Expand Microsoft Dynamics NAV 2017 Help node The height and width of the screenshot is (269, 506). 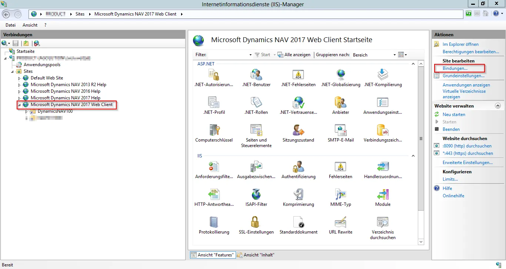tap(20, 98)
